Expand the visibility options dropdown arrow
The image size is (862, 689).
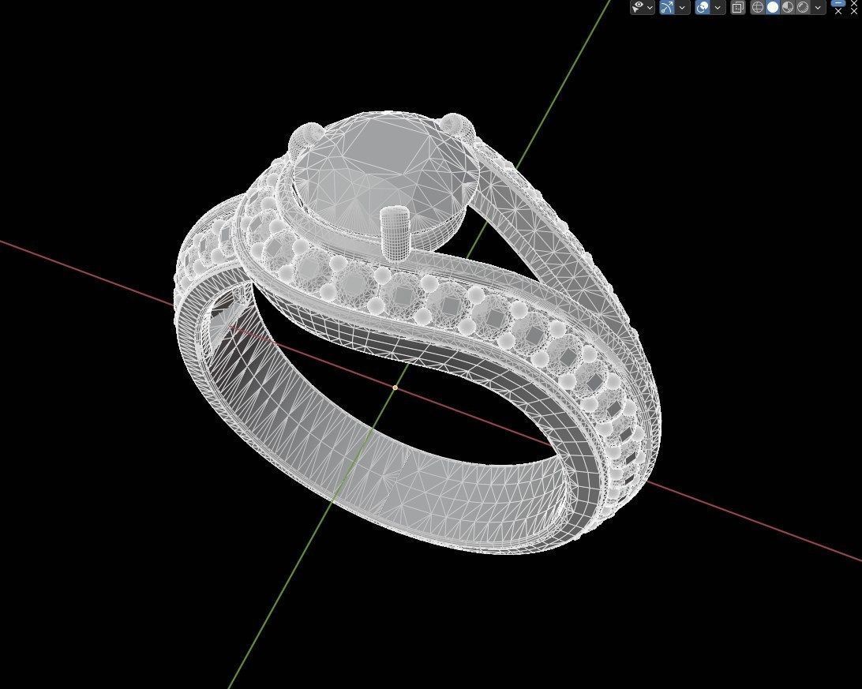650,8
